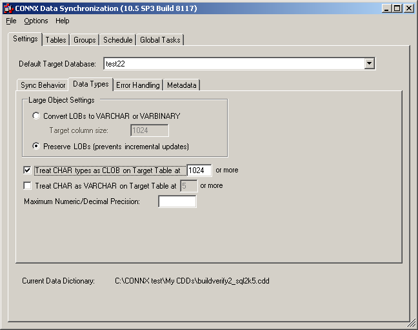Image resolution: width=418 pixels, height=330 pixels.
Task: Go to the Global Tasks tab
Action: tap(160, 40)
